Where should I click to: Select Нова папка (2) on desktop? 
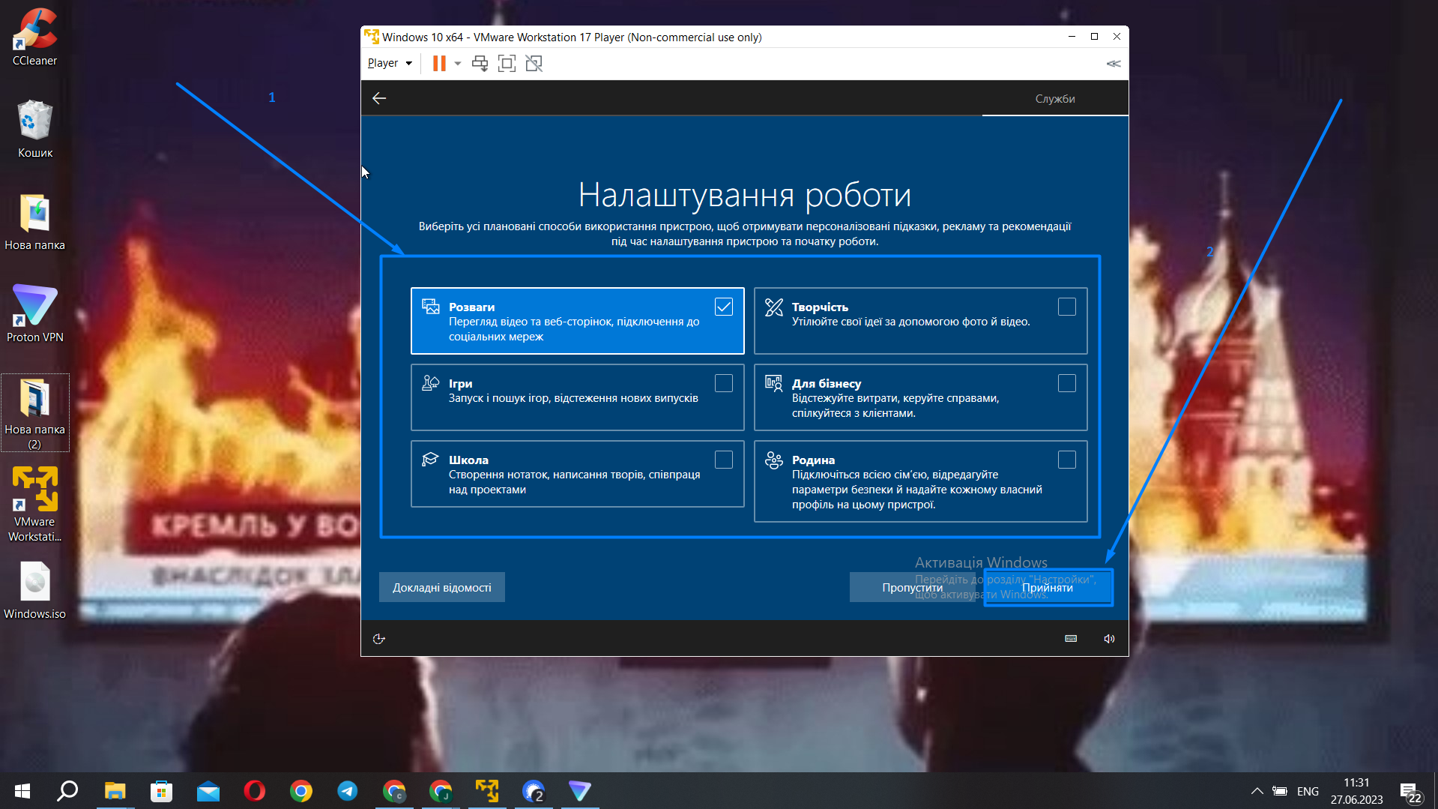coord(34,413)
